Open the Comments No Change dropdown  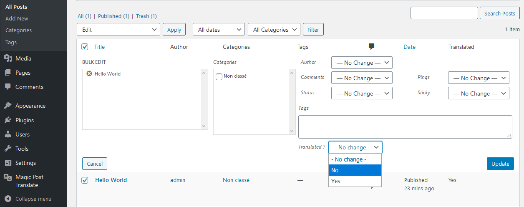tap(362, 78)
